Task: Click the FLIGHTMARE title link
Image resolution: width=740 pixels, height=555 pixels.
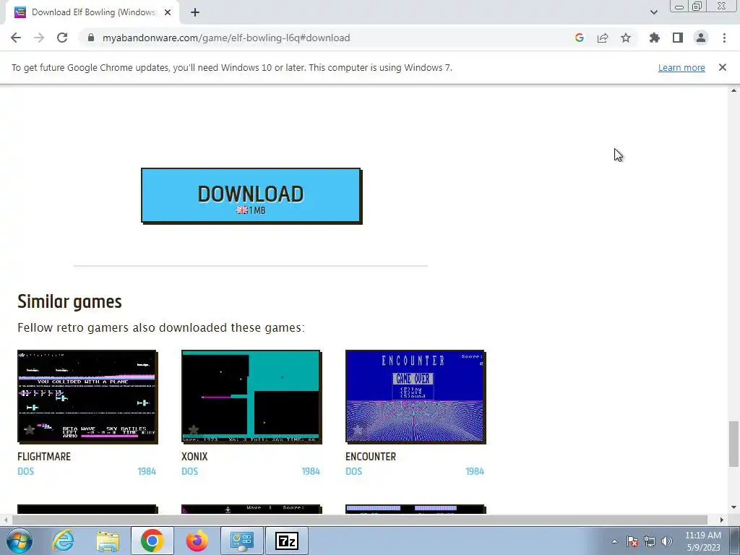Action: click(44, 457)
